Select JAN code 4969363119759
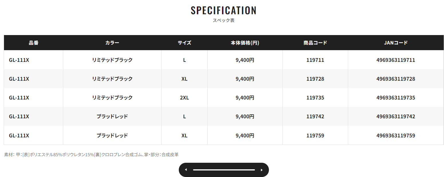The width and height of the screenshot is (444, 177). point(396,135)
